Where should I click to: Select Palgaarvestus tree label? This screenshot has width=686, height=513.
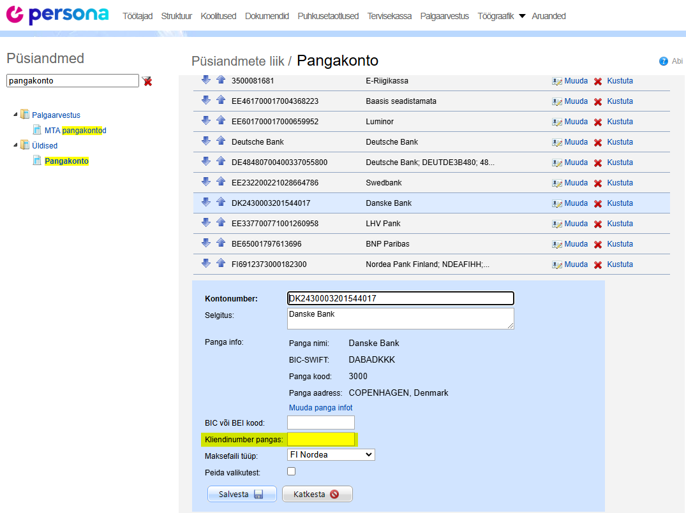(x=56, y=115)
